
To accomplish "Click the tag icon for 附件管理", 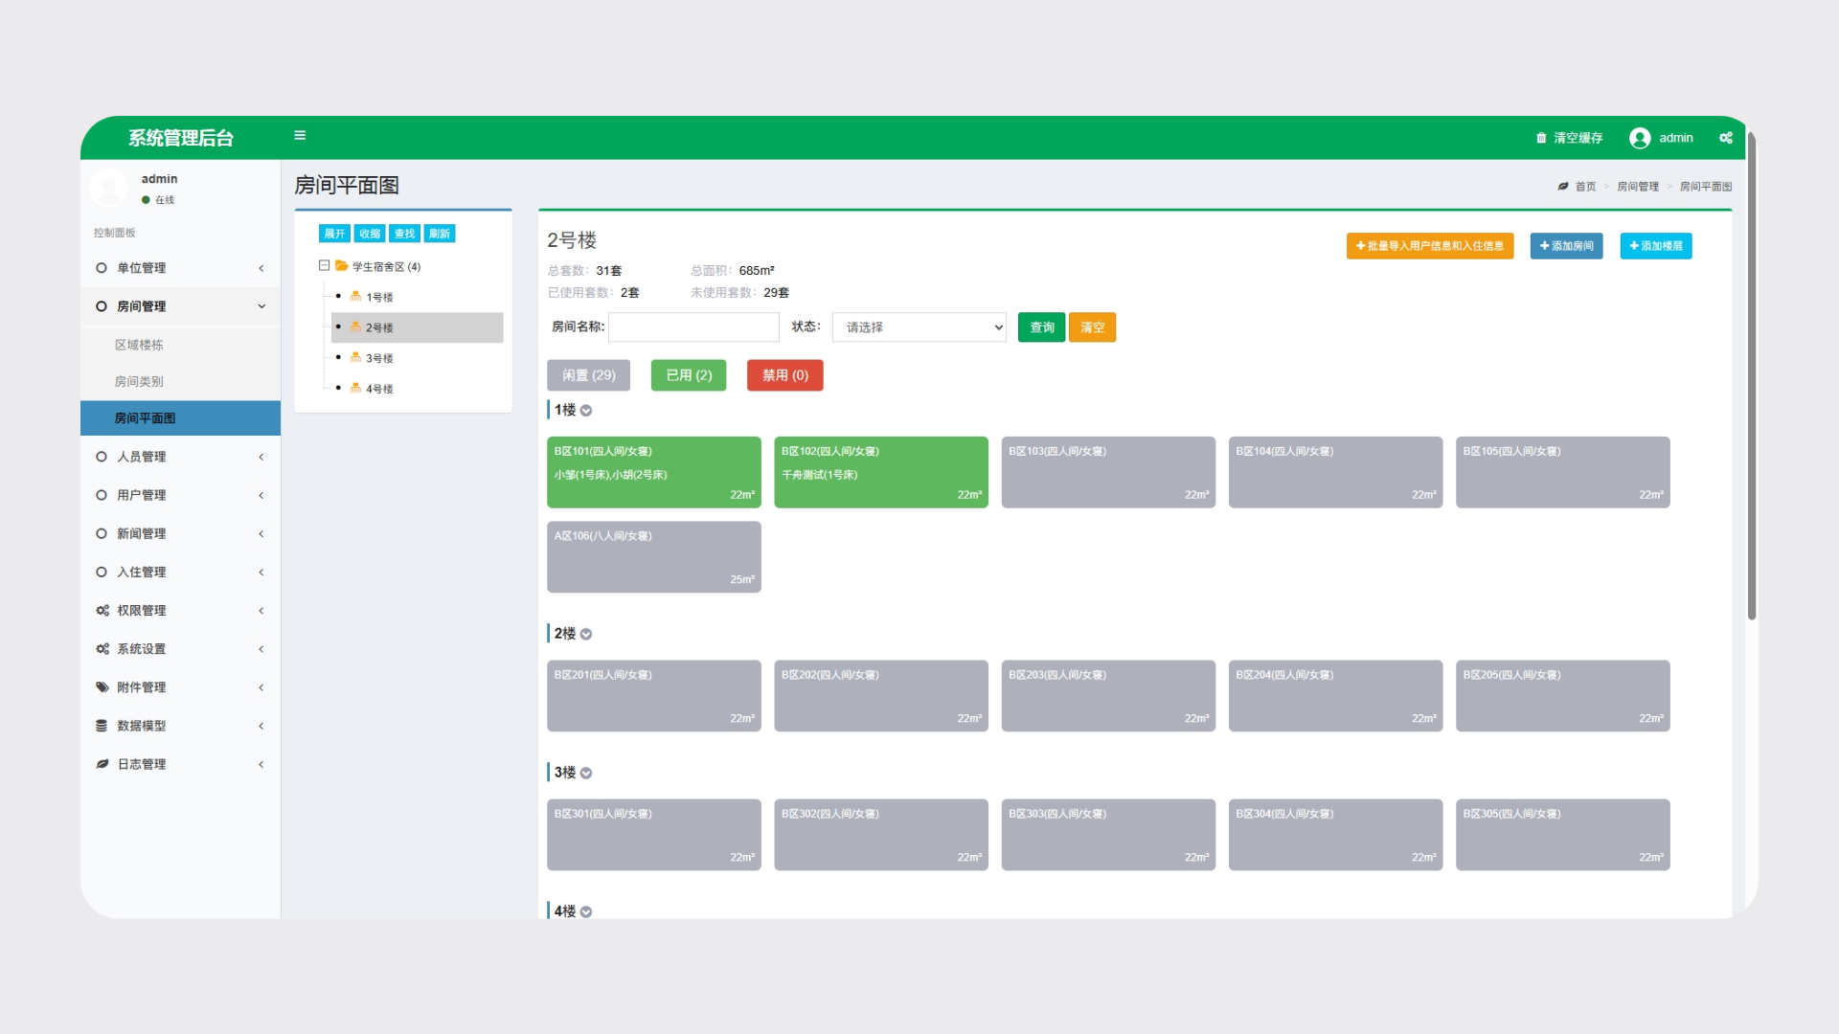I will pos(102,687).
